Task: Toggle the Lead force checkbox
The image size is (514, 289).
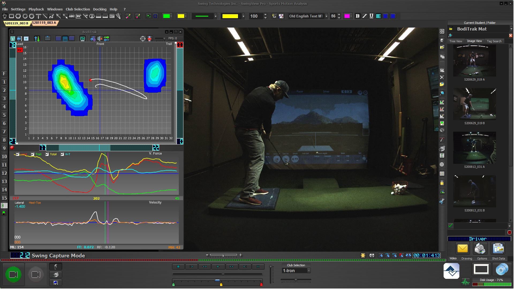Action: (x=18, y=154)
